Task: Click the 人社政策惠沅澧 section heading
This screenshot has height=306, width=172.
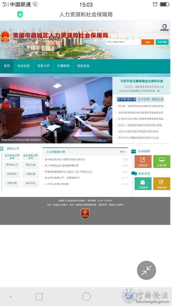Action: [x=56, y=152]
